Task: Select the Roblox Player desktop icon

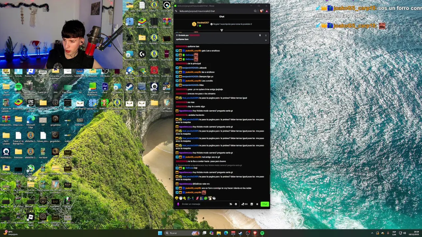Action: point(31,72)
